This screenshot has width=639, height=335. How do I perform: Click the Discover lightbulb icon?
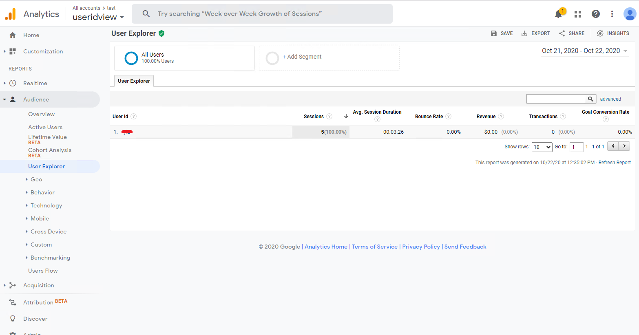point(13,319)
